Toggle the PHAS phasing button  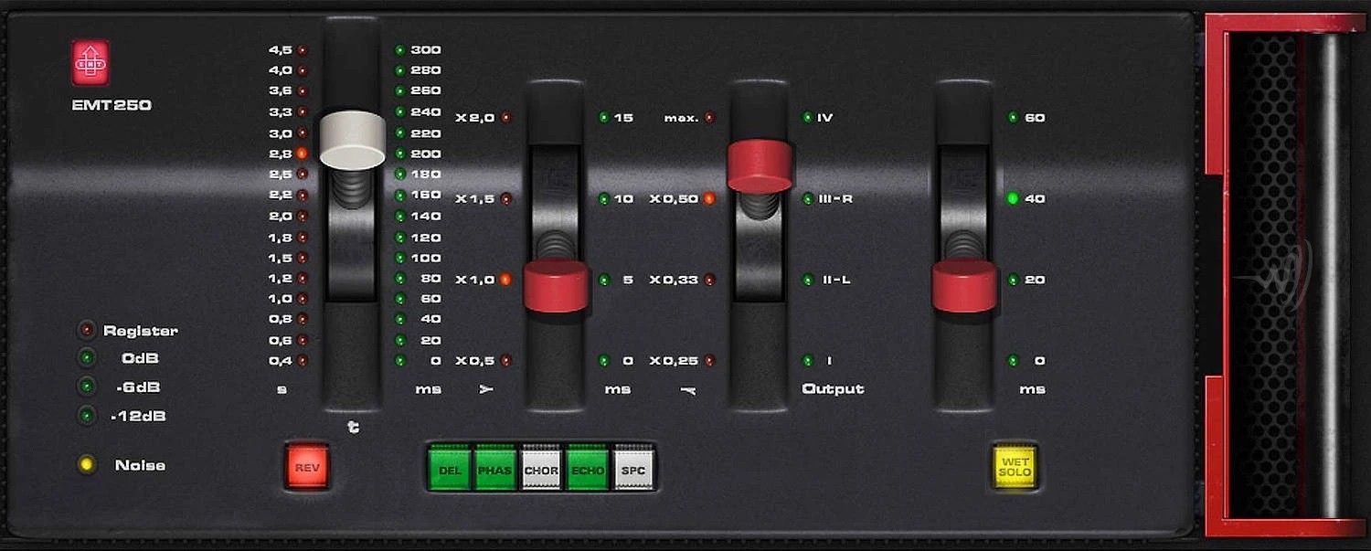[x=495, y=470]
